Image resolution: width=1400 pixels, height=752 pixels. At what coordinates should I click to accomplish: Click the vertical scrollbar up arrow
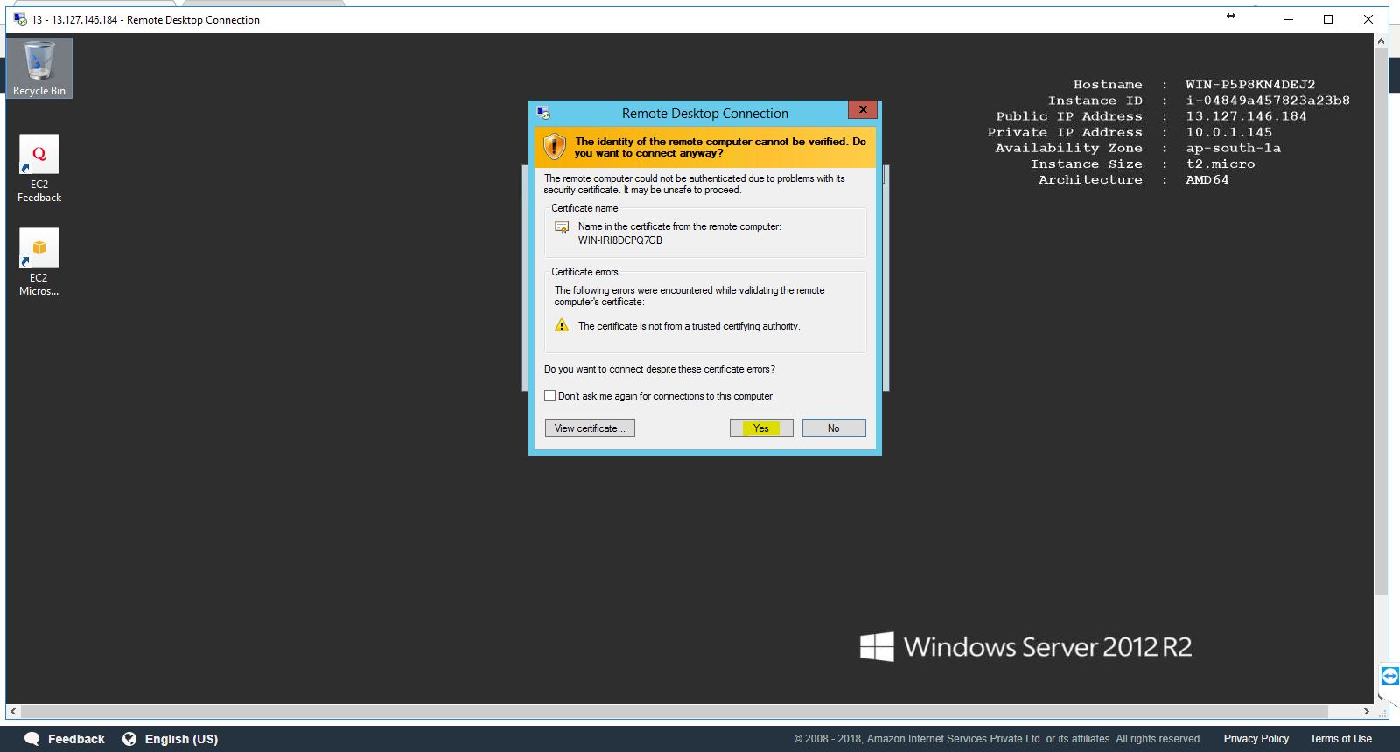1381,41
